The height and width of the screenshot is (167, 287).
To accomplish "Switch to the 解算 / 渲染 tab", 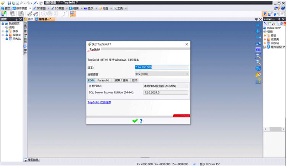I will (121, 80).
